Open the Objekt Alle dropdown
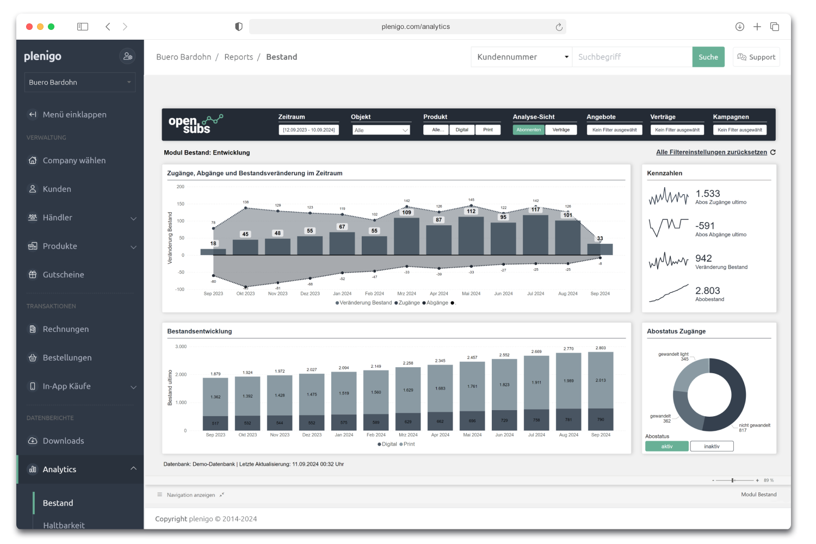This screenshot has height=544, width=816. pyautogui.click(x=381, y=131)
